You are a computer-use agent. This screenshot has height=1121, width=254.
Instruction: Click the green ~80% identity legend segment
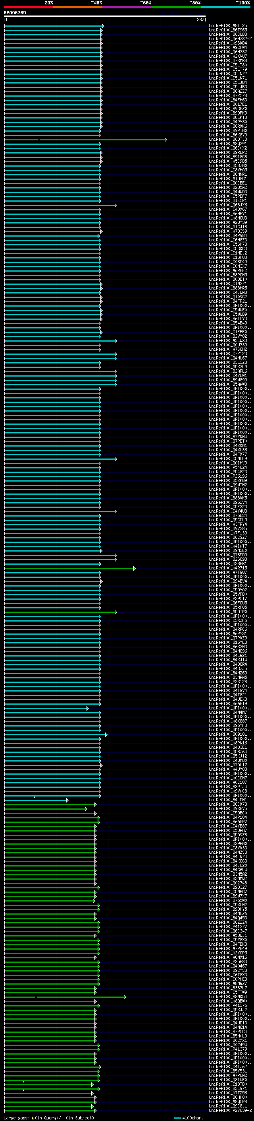coord(176,7)
